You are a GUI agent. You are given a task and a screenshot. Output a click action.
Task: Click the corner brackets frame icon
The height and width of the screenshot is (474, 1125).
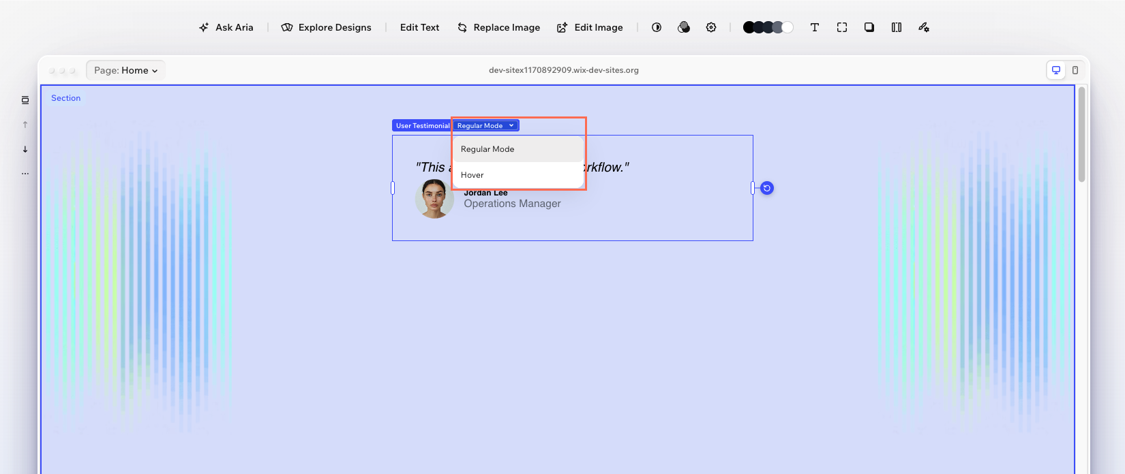coord(842,27)
